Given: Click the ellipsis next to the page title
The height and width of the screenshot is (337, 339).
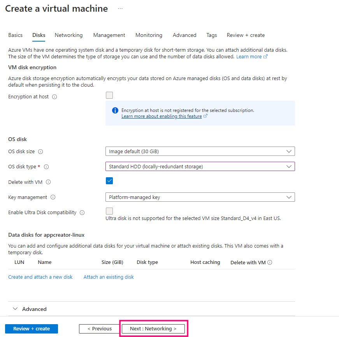Looking at the screenshot, I should 120,9.
